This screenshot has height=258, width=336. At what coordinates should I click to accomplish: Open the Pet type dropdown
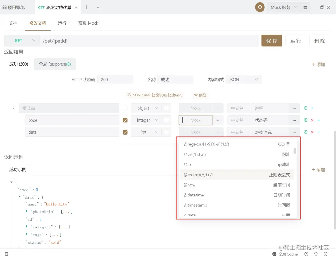(x=146, y=132)
